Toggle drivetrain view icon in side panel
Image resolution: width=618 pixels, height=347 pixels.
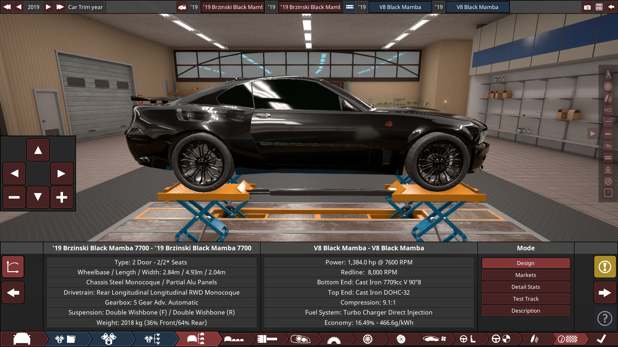tap(608, 110)
